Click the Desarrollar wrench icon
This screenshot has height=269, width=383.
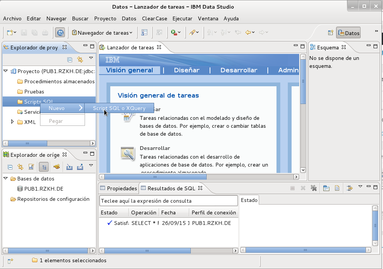point(128,153)
